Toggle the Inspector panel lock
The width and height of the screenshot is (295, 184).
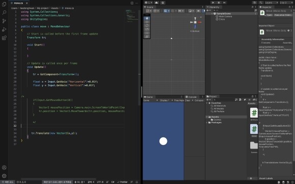click(x=290, y=7)
